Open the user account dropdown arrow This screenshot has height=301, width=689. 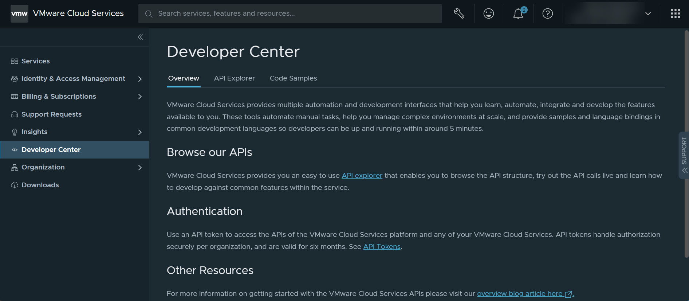(x=648, y=13)
